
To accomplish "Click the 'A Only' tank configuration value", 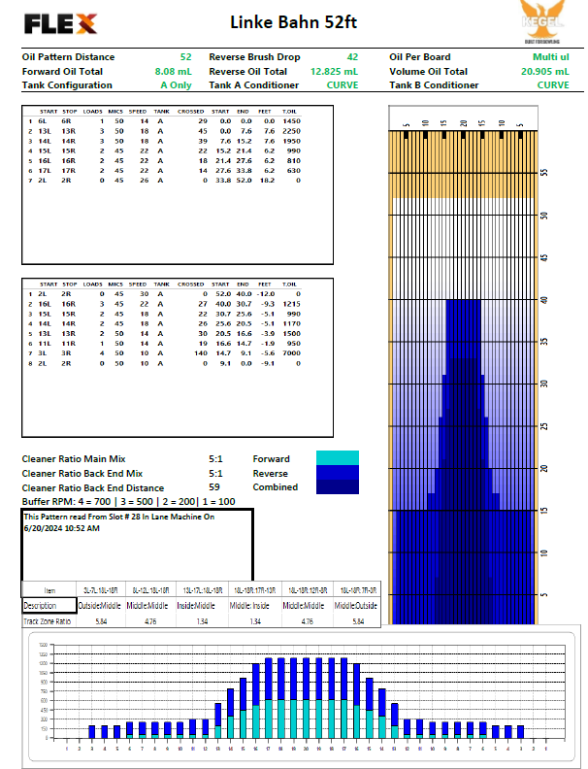I will point(176,84).
